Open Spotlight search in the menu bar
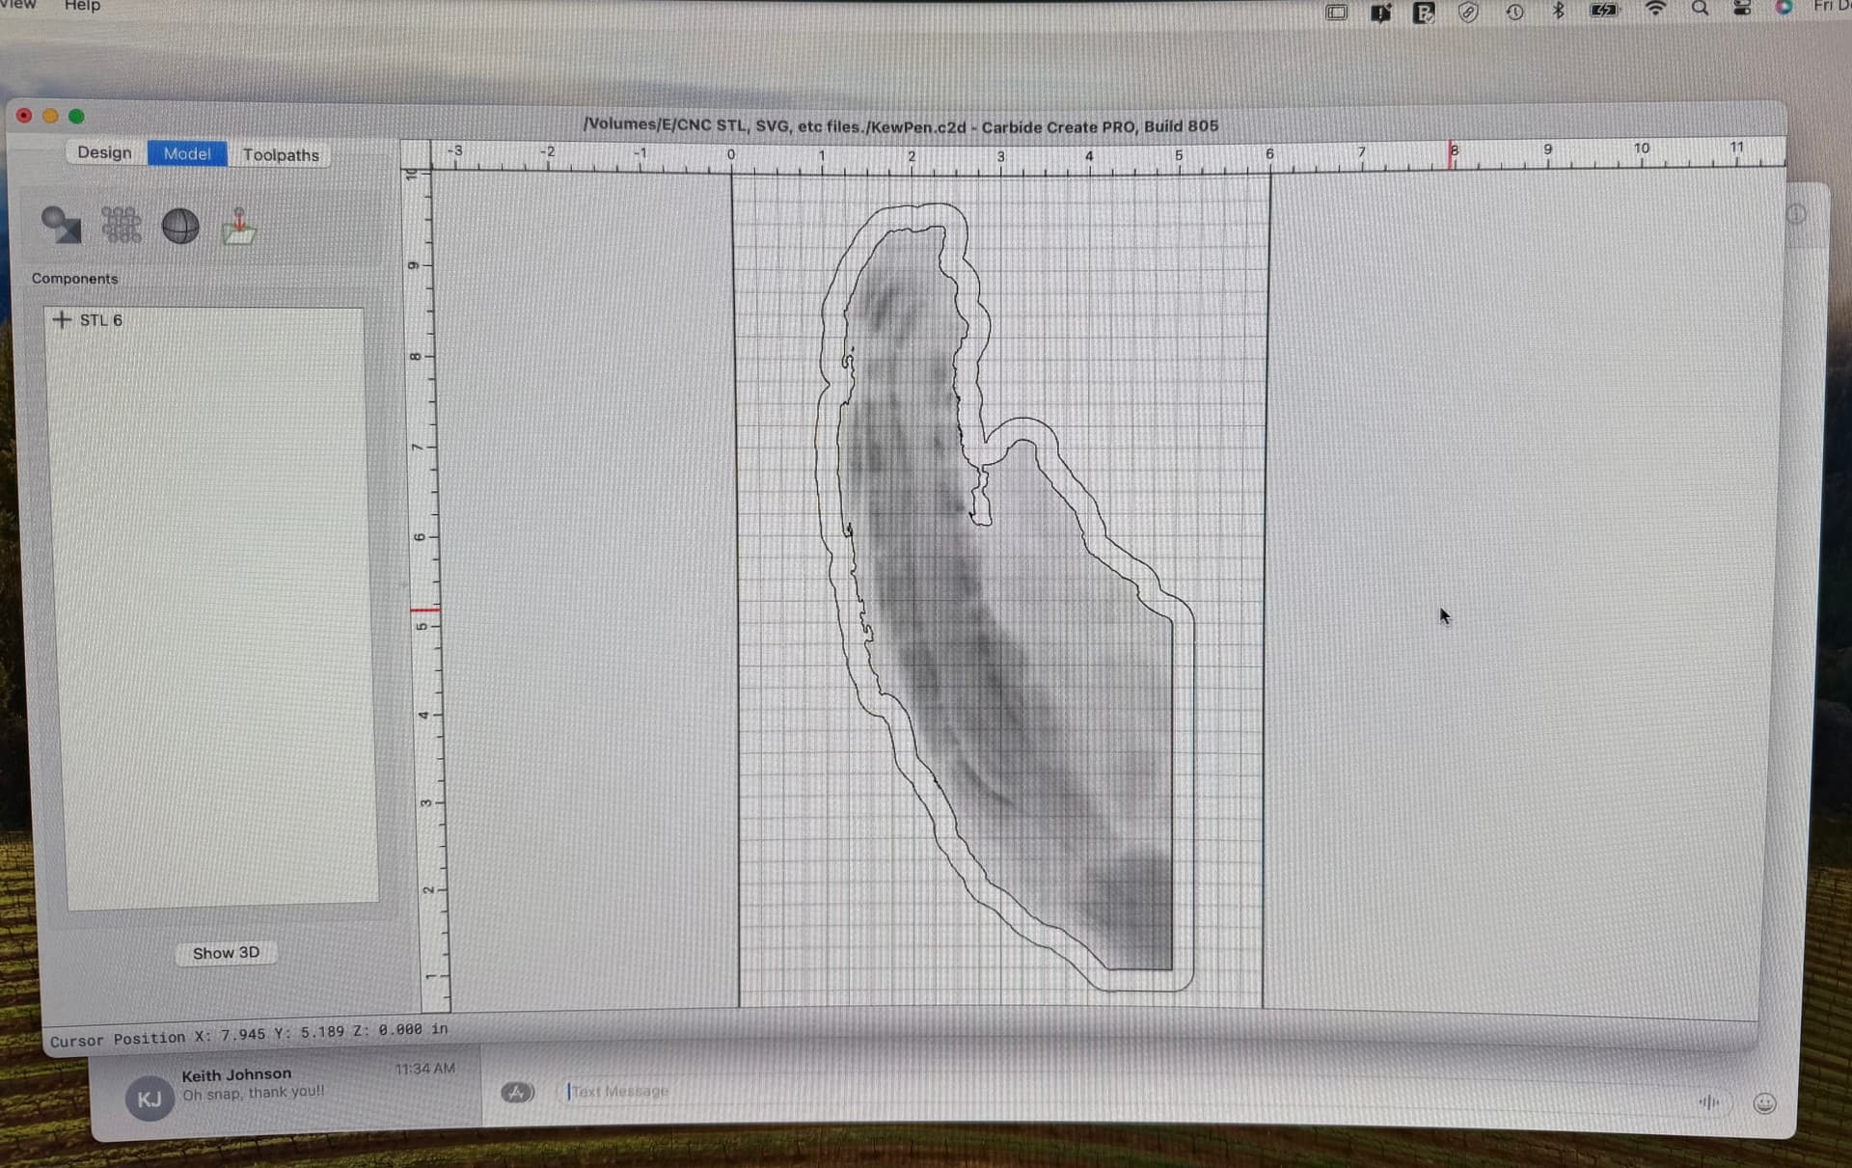 (1700, 9)
